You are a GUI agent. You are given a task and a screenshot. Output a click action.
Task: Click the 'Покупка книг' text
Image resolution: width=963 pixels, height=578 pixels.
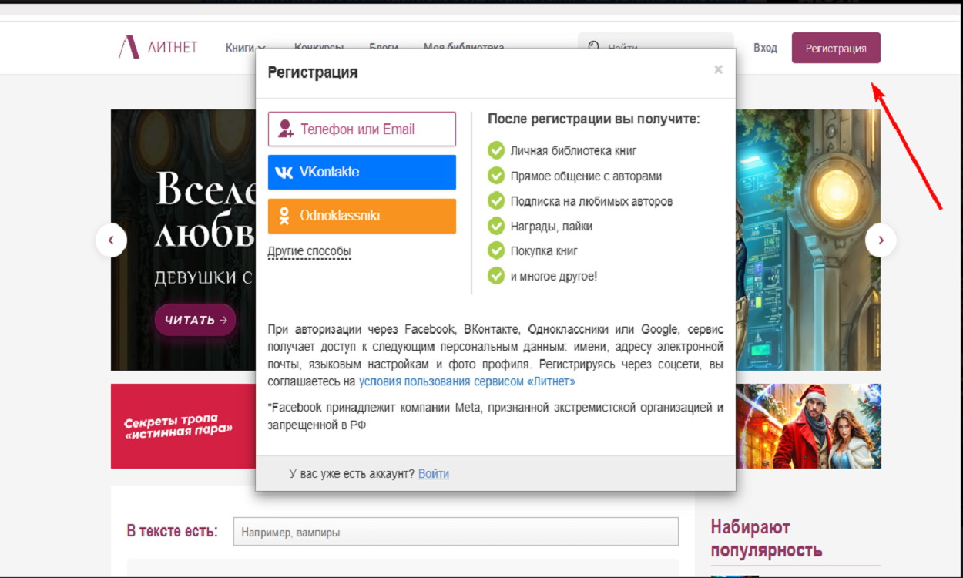point(544,251)
